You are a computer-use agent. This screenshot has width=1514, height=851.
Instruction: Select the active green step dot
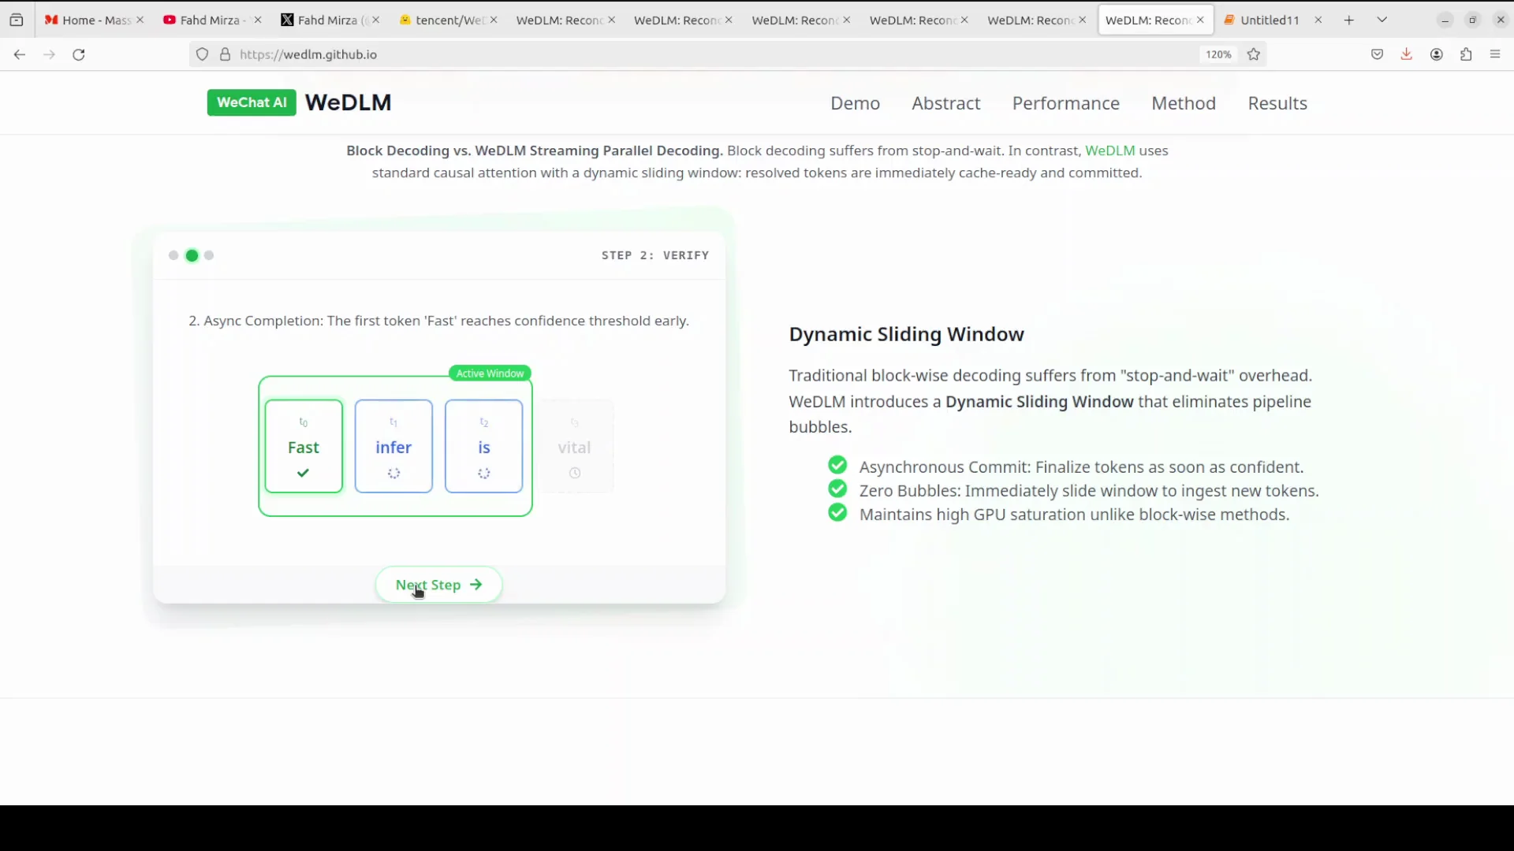[x=192, y=255]
